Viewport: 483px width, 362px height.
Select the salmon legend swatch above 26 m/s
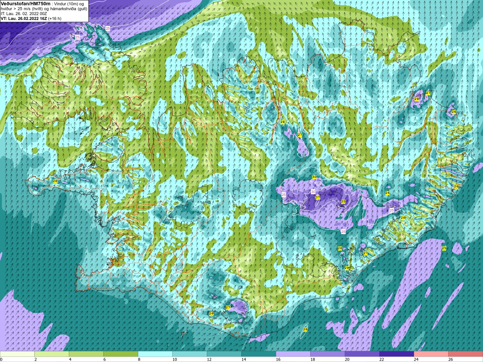pos(466,354)
